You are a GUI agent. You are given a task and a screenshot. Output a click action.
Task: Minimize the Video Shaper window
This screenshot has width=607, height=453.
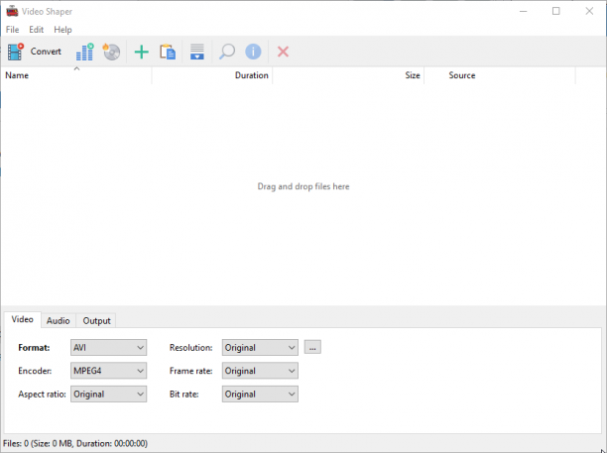point(523,11)
